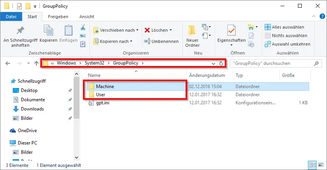
Task: Select Desktop in navigation pane
Action: pyautogui.click(x=29, y=90)
